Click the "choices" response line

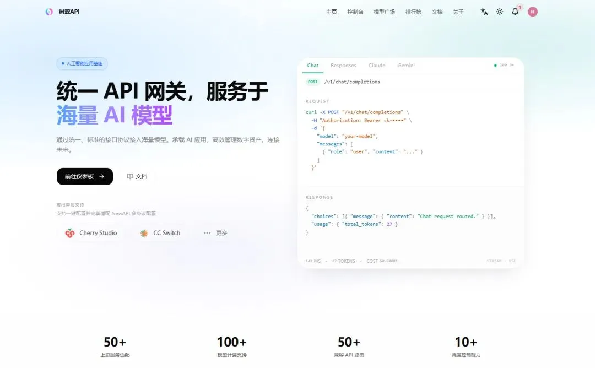pyautogui.click(x=403, y=217)
